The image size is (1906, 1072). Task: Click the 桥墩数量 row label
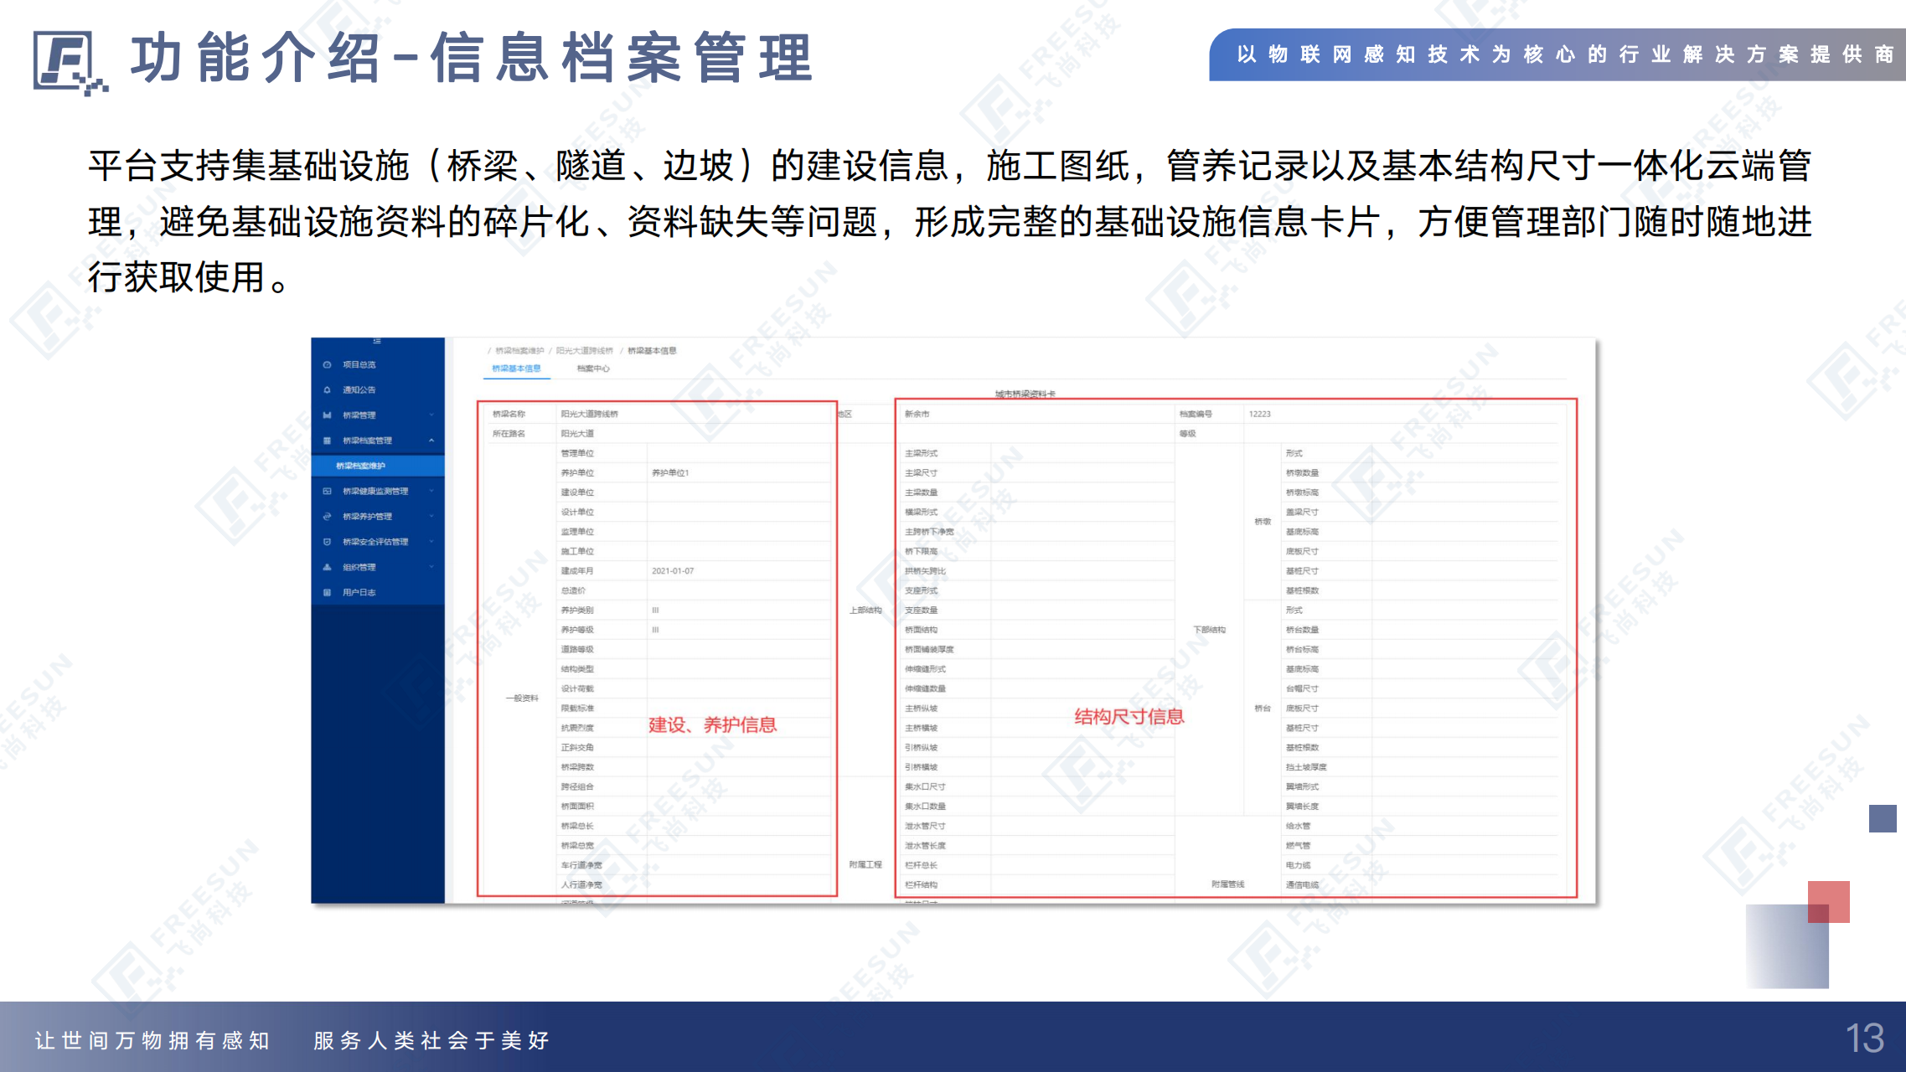[1302, 473]
